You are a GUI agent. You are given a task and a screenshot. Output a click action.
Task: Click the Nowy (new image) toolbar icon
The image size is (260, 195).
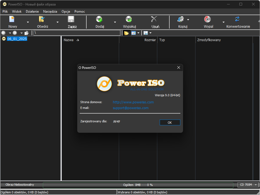pos(12,19)
